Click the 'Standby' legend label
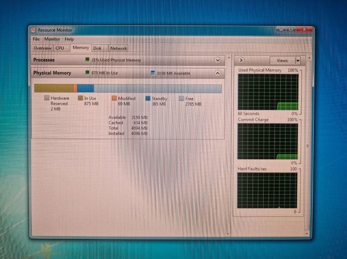The image size is (347, 259). click(159, 99)
